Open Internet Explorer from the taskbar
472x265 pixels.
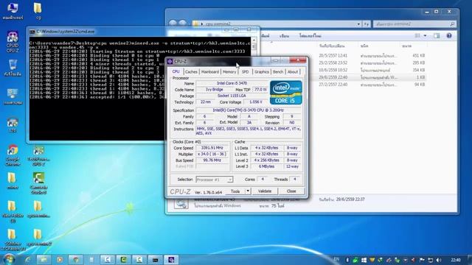click(28, 260)
